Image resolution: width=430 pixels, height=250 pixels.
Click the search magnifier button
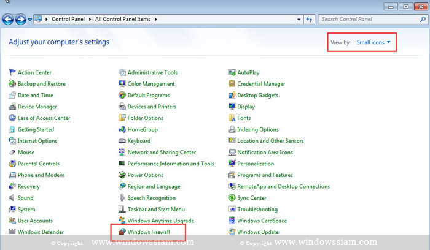(423, 19)
